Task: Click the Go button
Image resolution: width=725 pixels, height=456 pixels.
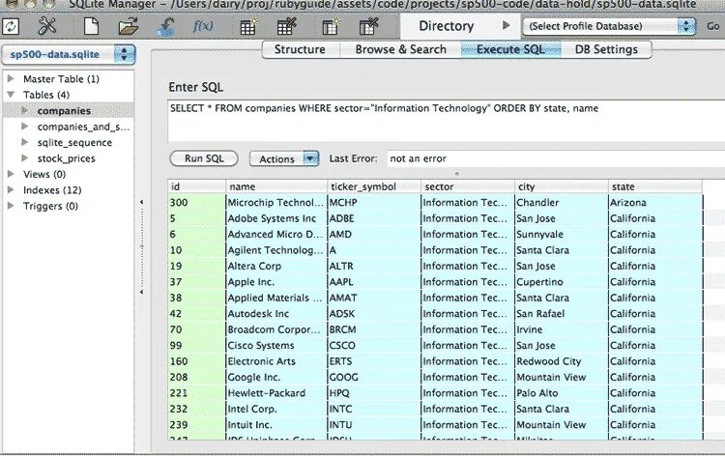Action: [712, 26]
